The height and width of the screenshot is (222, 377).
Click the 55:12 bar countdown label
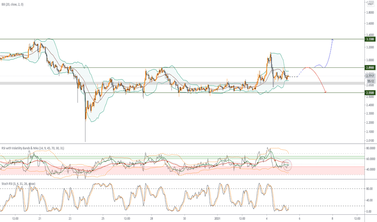pos(370,82)
